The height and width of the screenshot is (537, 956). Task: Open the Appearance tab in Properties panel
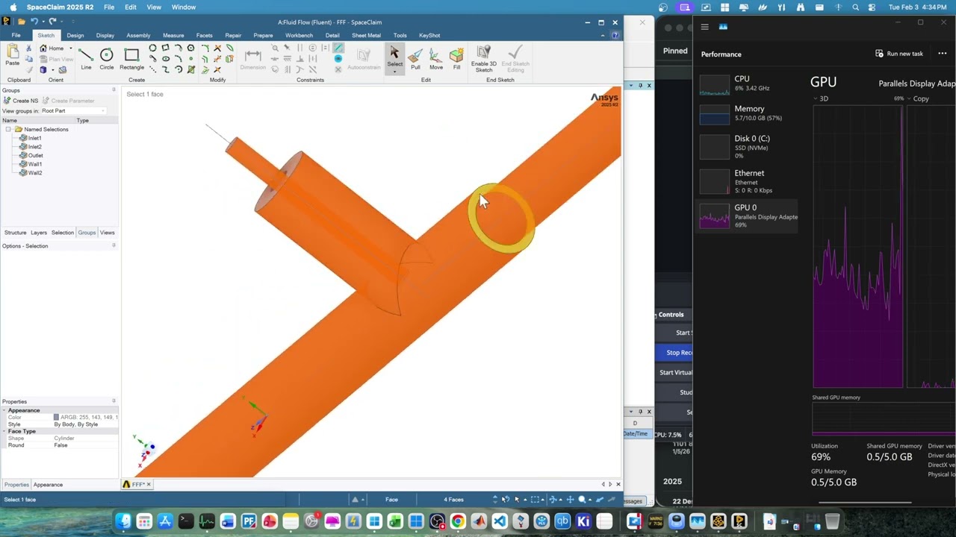(48, 485)
